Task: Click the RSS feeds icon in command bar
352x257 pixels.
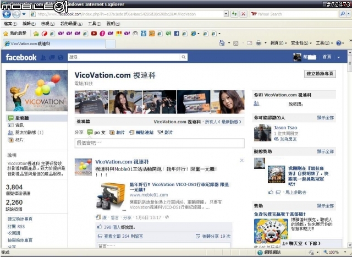Action: click(236, 43)
